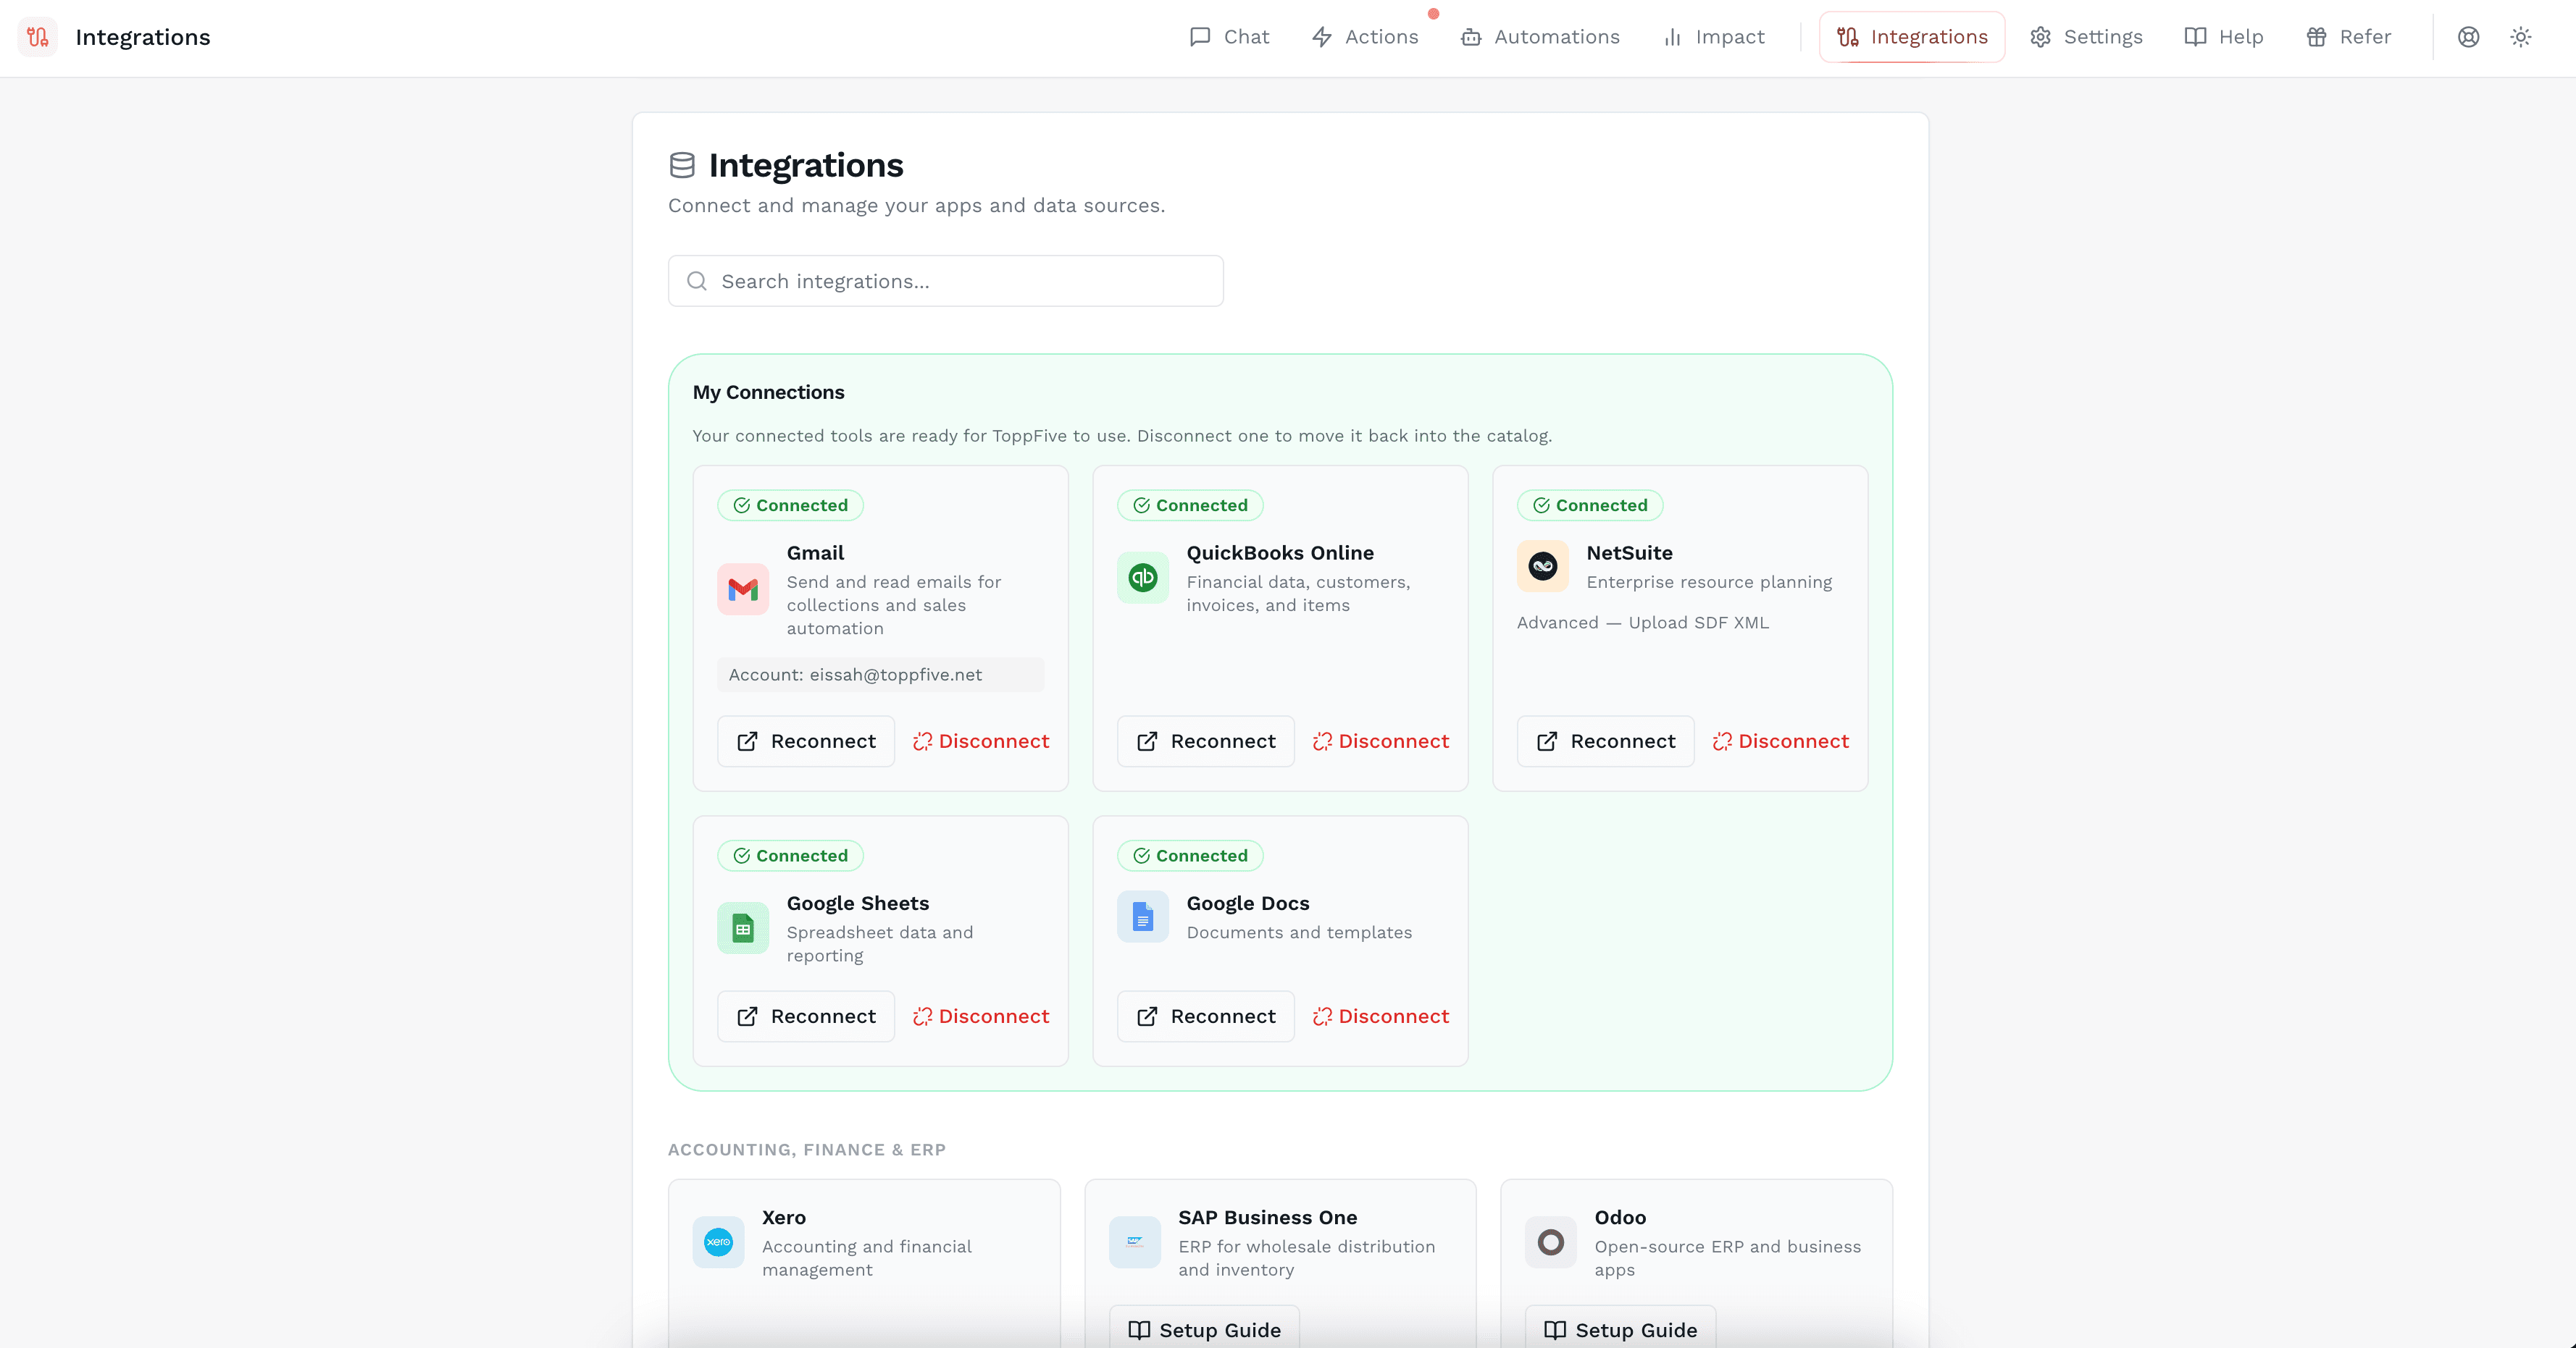Click the QuickBooks Online logo icon
The width and height of the screenshot is (2576, 1348).
point(1143,578)
